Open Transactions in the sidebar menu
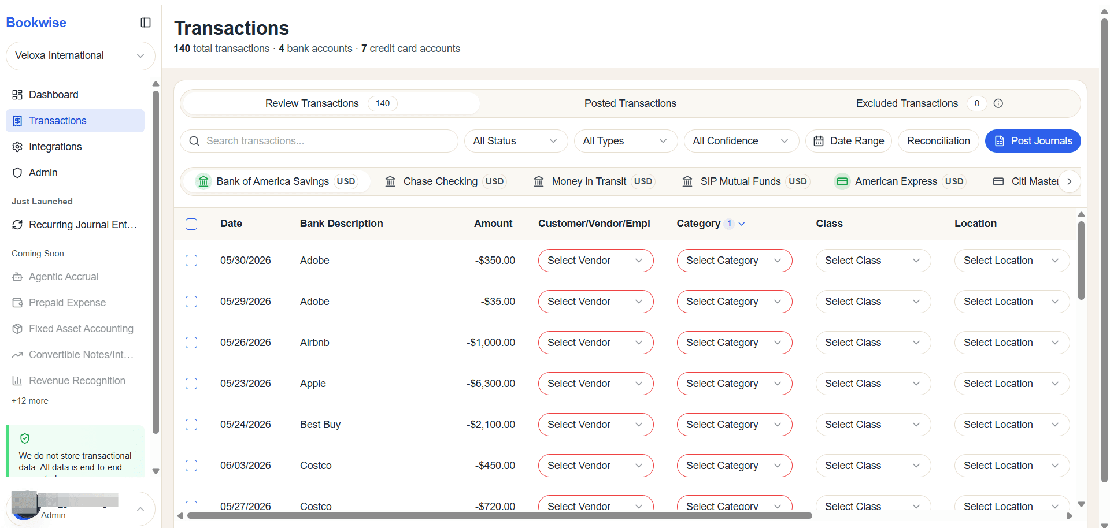Viewport: 1110px width, 528px height. pyautogui.click(x=75, y=121)
